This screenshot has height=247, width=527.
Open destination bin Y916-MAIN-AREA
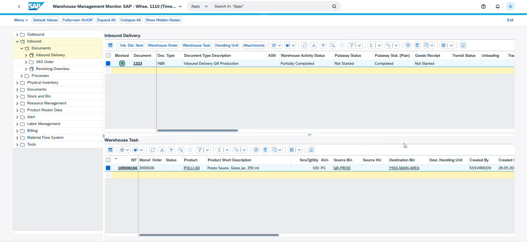coord(404,168)
